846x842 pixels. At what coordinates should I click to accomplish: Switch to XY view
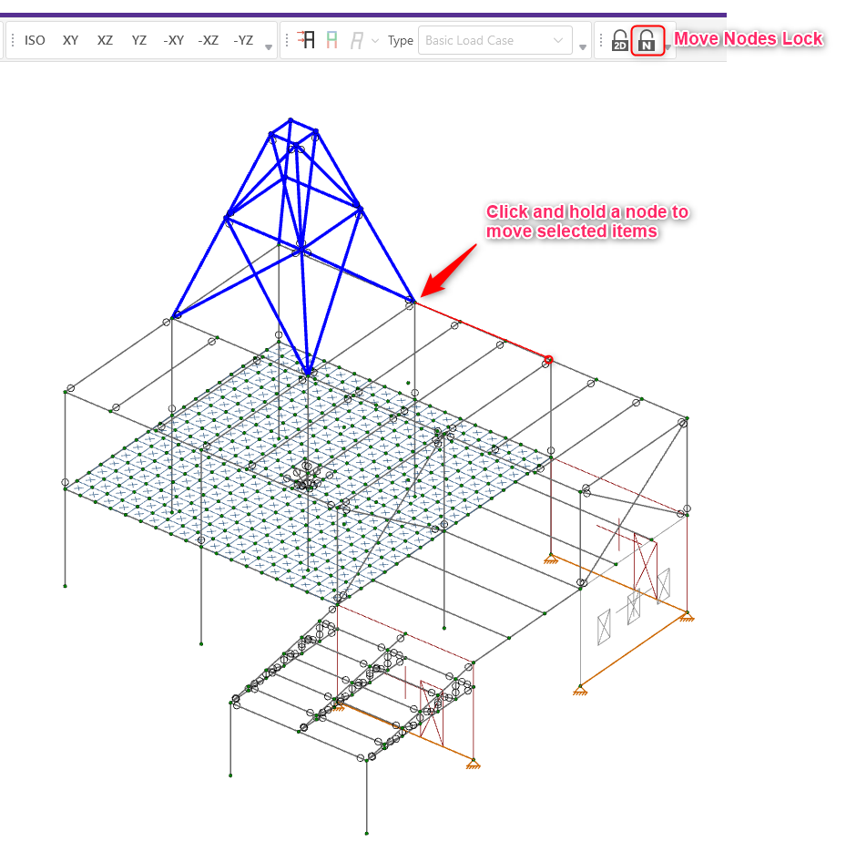pyautogui.click(x=70, y=41)
